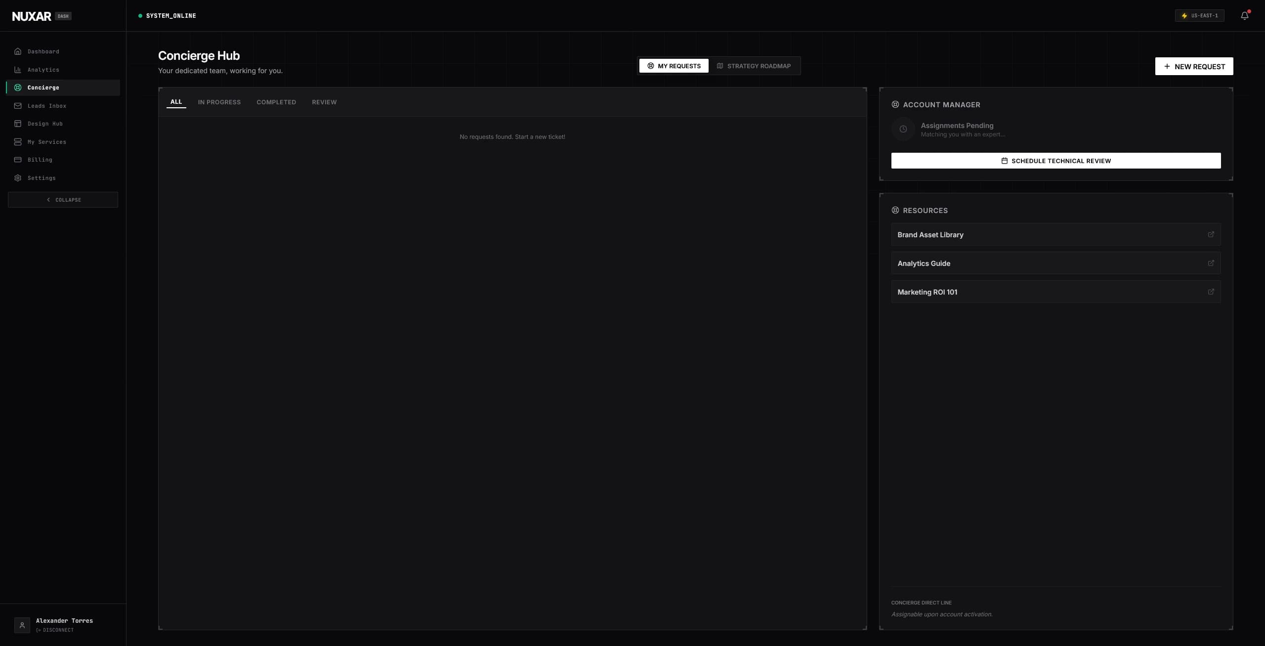The width and height of the screenshot is (1265, 646).
Task: Click the NEW REQUEST button
Action: 1193,66
